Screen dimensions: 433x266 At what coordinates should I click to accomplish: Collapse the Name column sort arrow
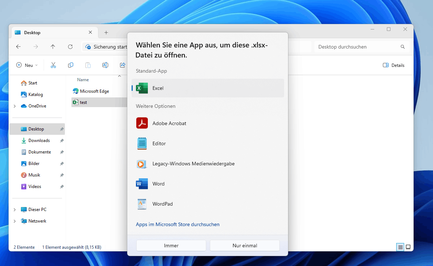[x=119, y=76]
